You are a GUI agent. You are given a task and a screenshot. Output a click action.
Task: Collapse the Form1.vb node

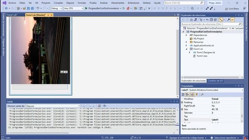pos(187,49)
